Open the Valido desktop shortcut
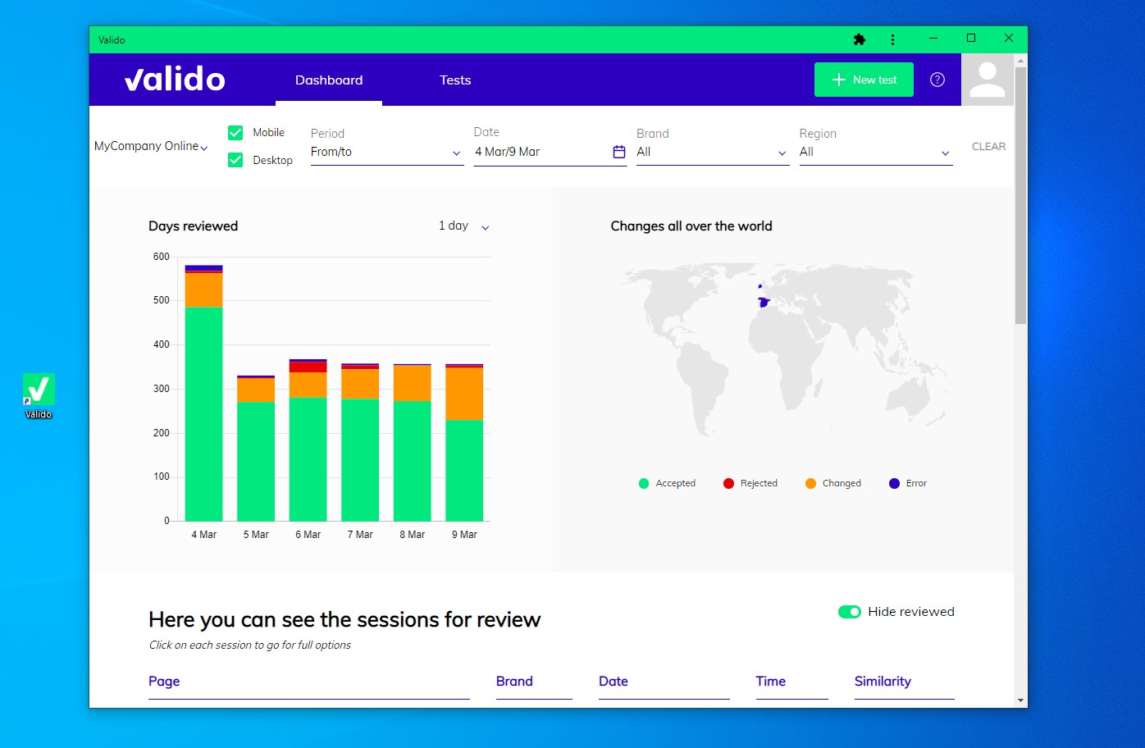The height and width of the screenshot is (748, 1145). click(39, 396)
